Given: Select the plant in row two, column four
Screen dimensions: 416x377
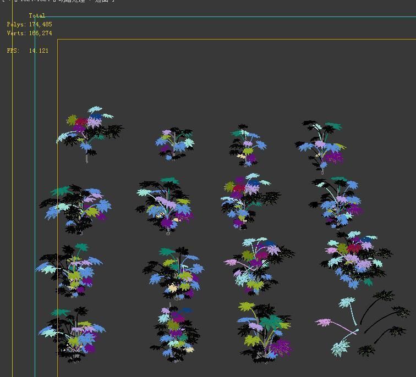Looking at the screenshot, I should [336, 203].
